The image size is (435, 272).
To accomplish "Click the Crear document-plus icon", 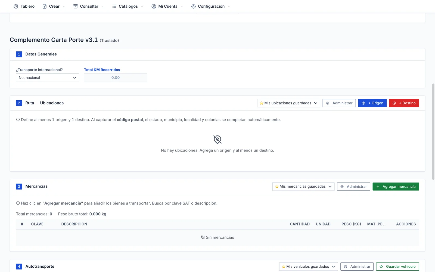I will click(45, 6).
